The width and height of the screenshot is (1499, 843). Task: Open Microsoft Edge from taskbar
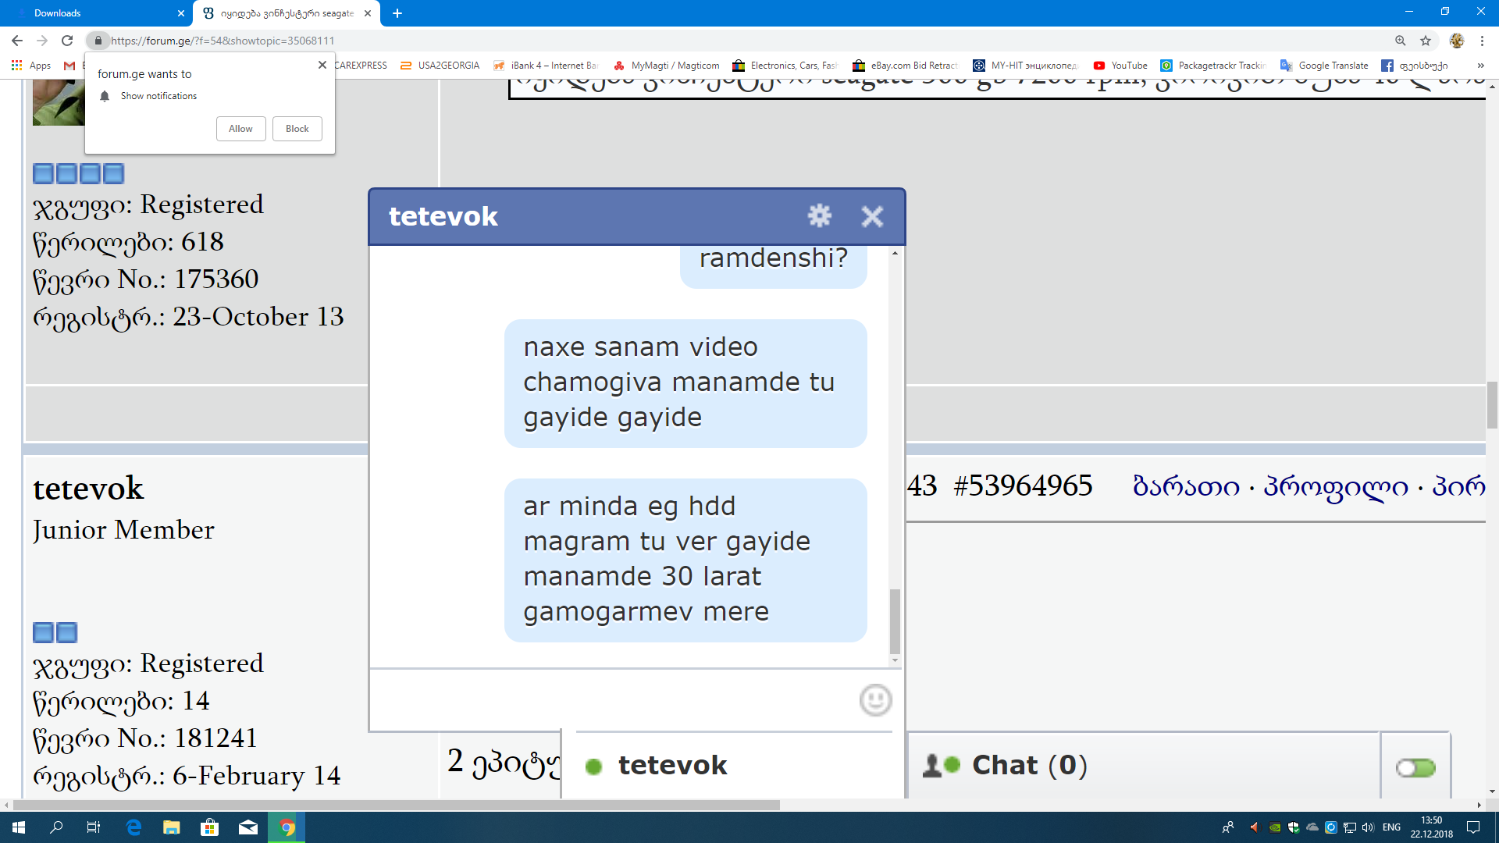pyautogui.click(x=134, y=827)
